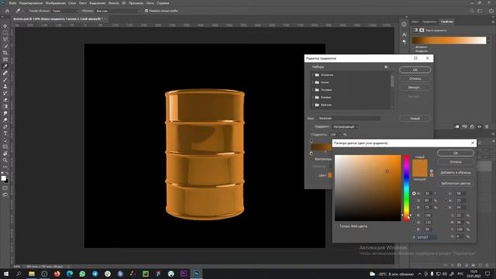Expand the 'Основные' gradient preset folder
This screenshot has height=279, width=496.
pos(312,75)
